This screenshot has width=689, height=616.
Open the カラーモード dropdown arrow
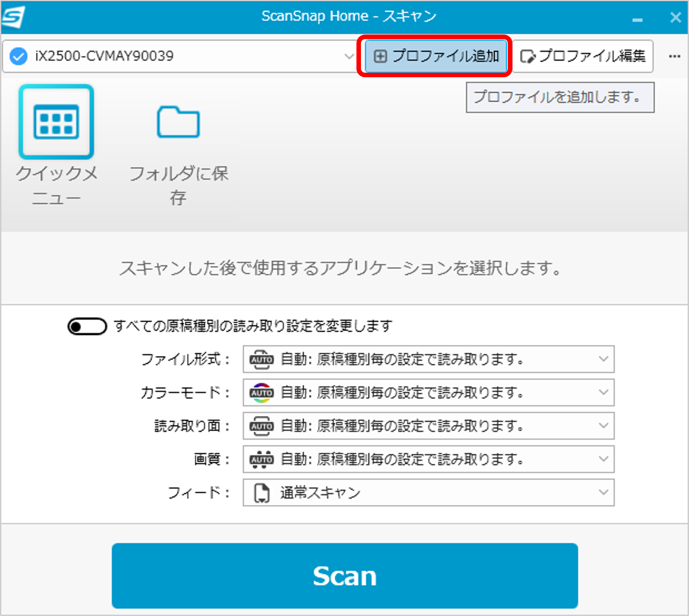pos(603,392)
